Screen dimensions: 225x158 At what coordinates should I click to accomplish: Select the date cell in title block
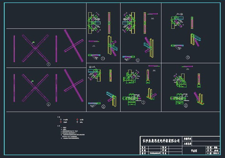[x=216, y=153]
